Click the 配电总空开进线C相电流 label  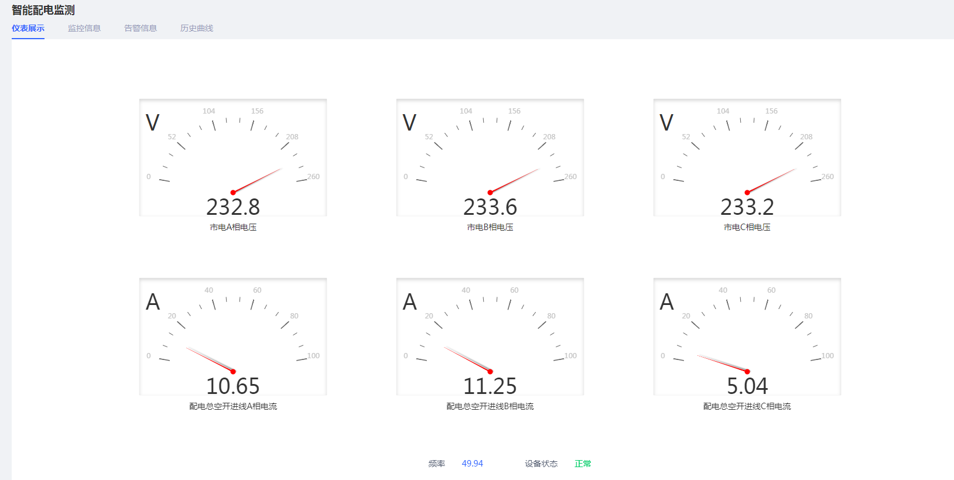[x=747, y=406]
